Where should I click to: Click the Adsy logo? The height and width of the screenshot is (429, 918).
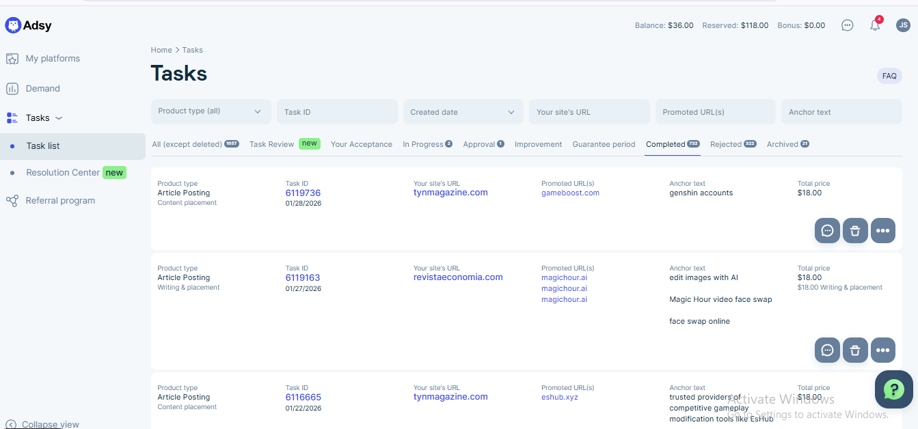(29, 26)
